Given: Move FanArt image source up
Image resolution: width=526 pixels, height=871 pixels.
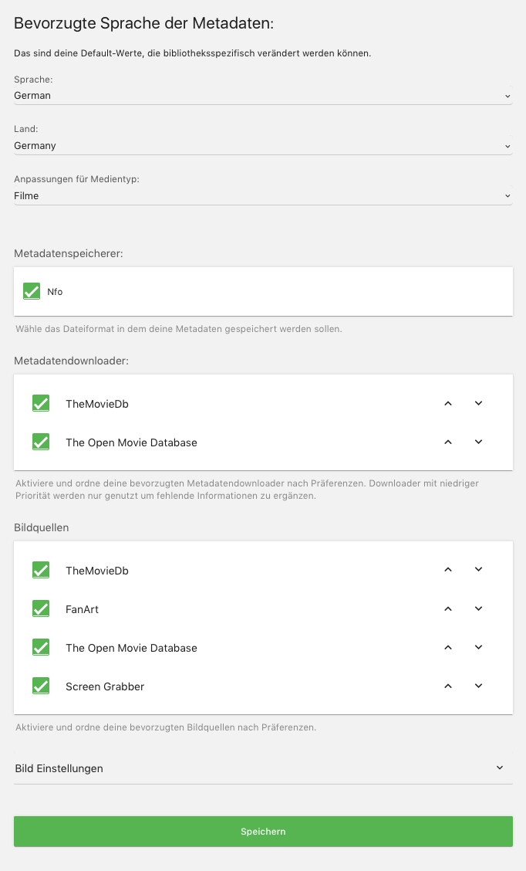Looking at the screenshot, I should pyautogui.click(x=448, y=608).
